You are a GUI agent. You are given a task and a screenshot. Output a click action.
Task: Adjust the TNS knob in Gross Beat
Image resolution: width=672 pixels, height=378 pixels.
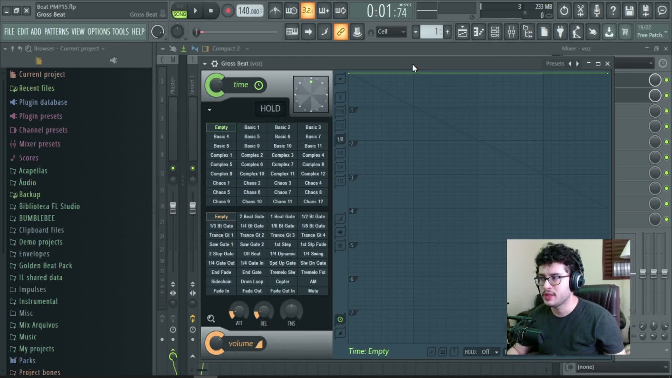tap(292, 311)
